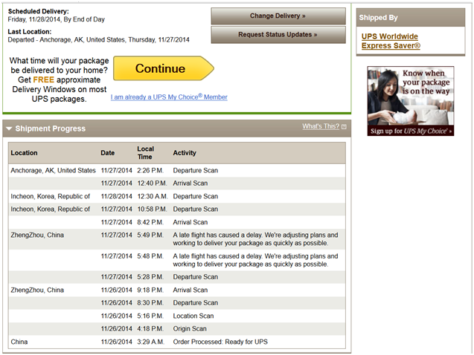Select the 3:29 A.M. time cell
The image size is (474, 355).
pos(150,342)
